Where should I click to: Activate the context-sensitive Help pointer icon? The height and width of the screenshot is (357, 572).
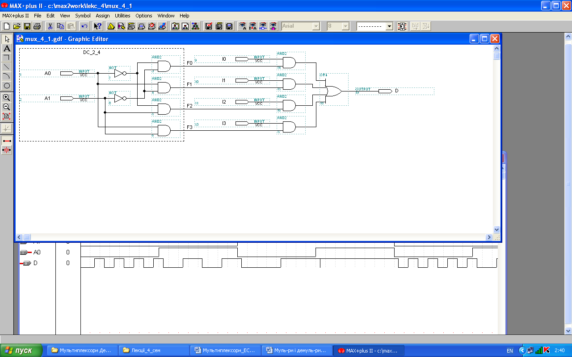click(97, 26)
